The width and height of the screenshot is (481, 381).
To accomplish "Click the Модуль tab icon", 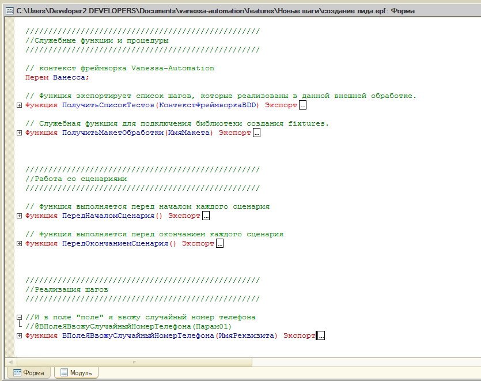I will pos(64,373).
